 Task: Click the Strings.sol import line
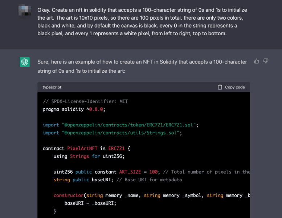pyautogui.click(x=112, y=133)
